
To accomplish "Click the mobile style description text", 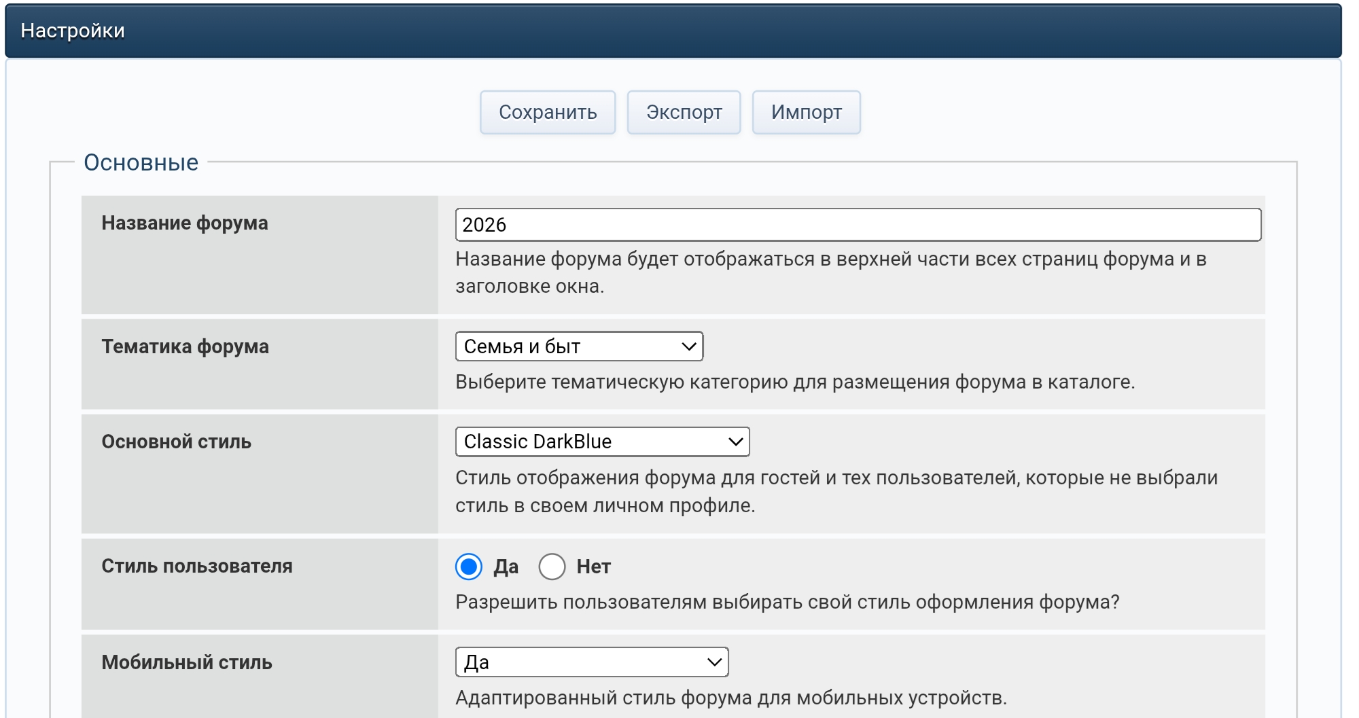I will pos(730,698).
